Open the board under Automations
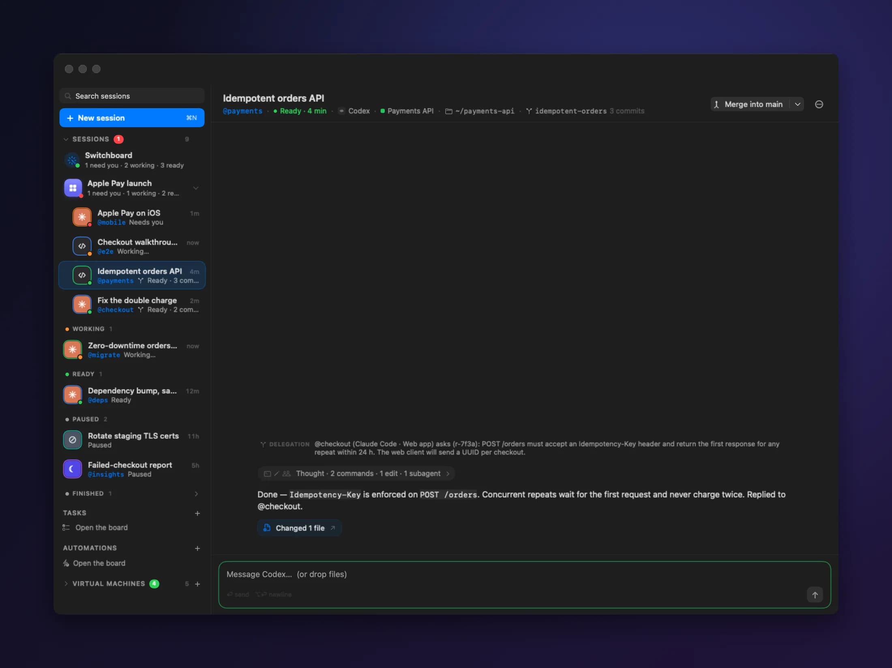The height and width of the screenshot is (668, 892). coord(99,563)
